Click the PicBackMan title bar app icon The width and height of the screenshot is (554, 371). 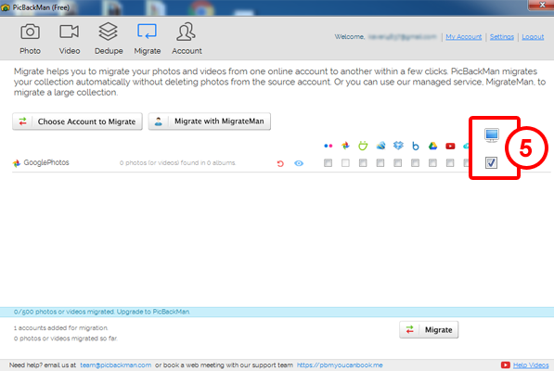[x=6, y=7]
